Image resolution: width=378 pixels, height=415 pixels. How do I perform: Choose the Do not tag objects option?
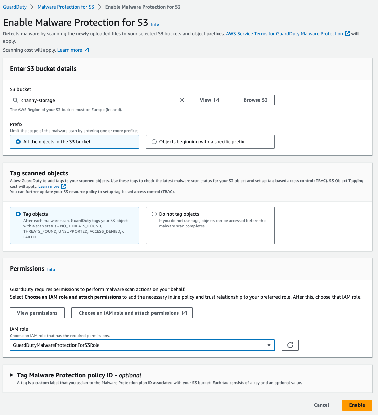pos(154,214)
